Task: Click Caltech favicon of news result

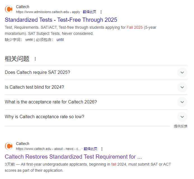Action: click(9, 146)
